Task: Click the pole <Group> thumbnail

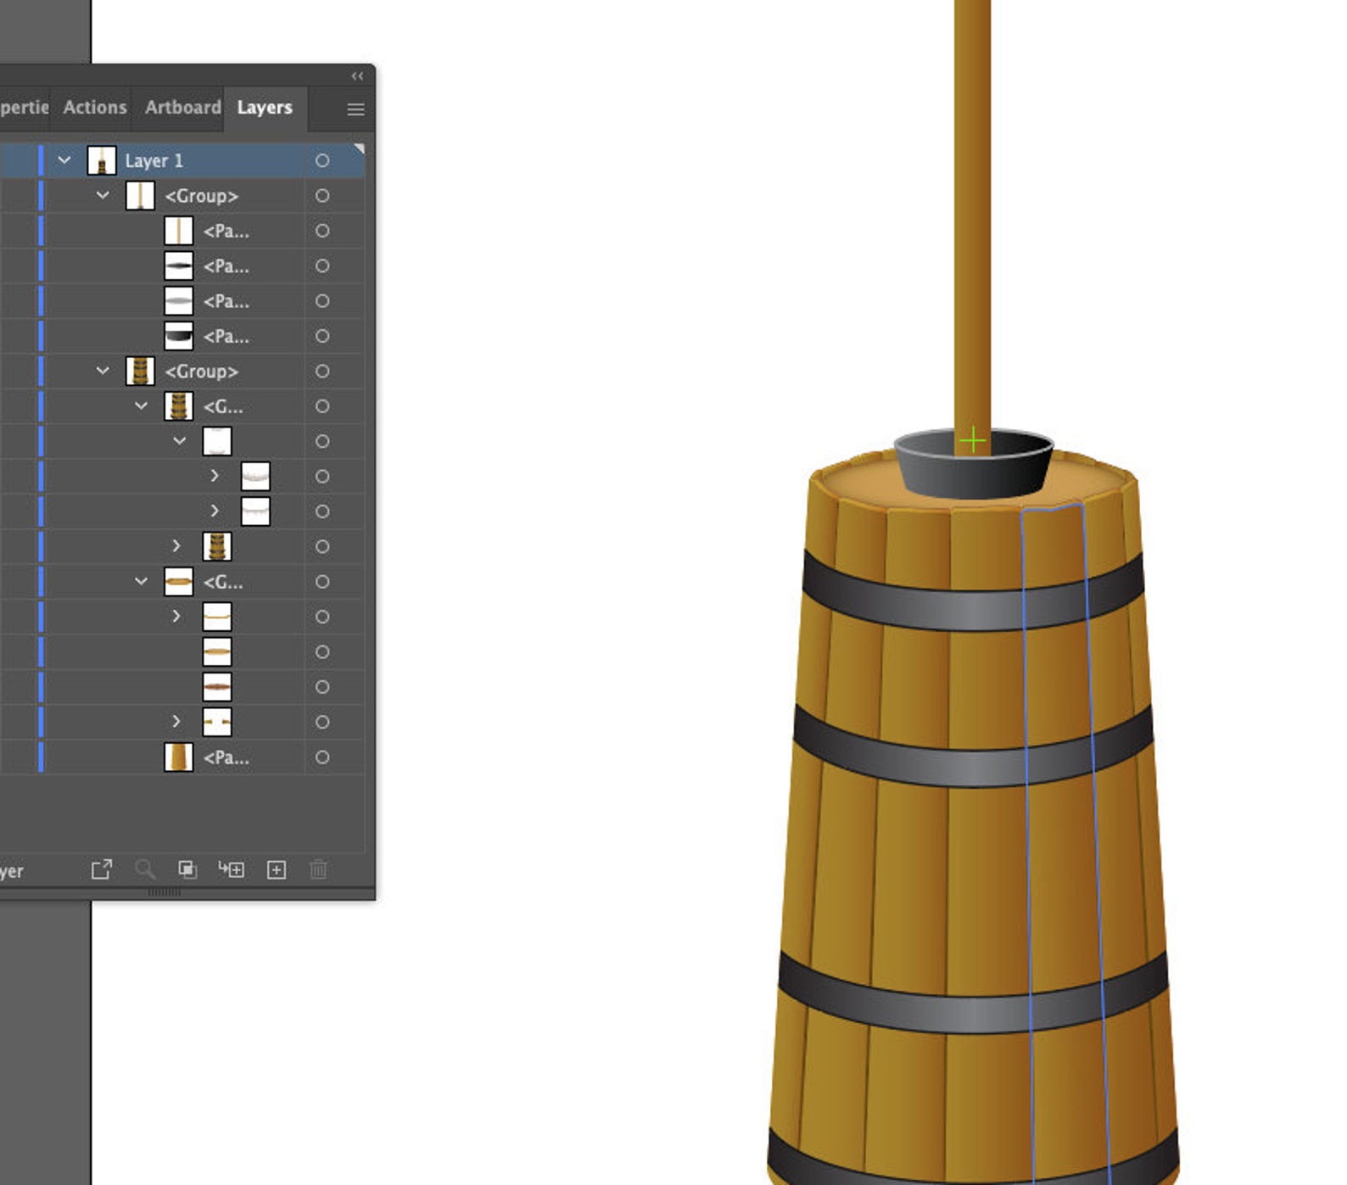Action: click(140, 196)
